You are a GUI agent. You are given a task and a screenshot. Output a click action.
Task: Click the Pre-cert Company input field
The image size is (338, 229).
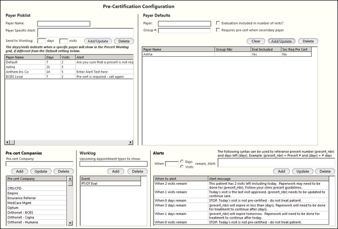(39, 164)
